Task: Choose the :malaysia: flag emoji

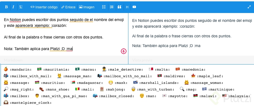Action: tap(236, 96)
